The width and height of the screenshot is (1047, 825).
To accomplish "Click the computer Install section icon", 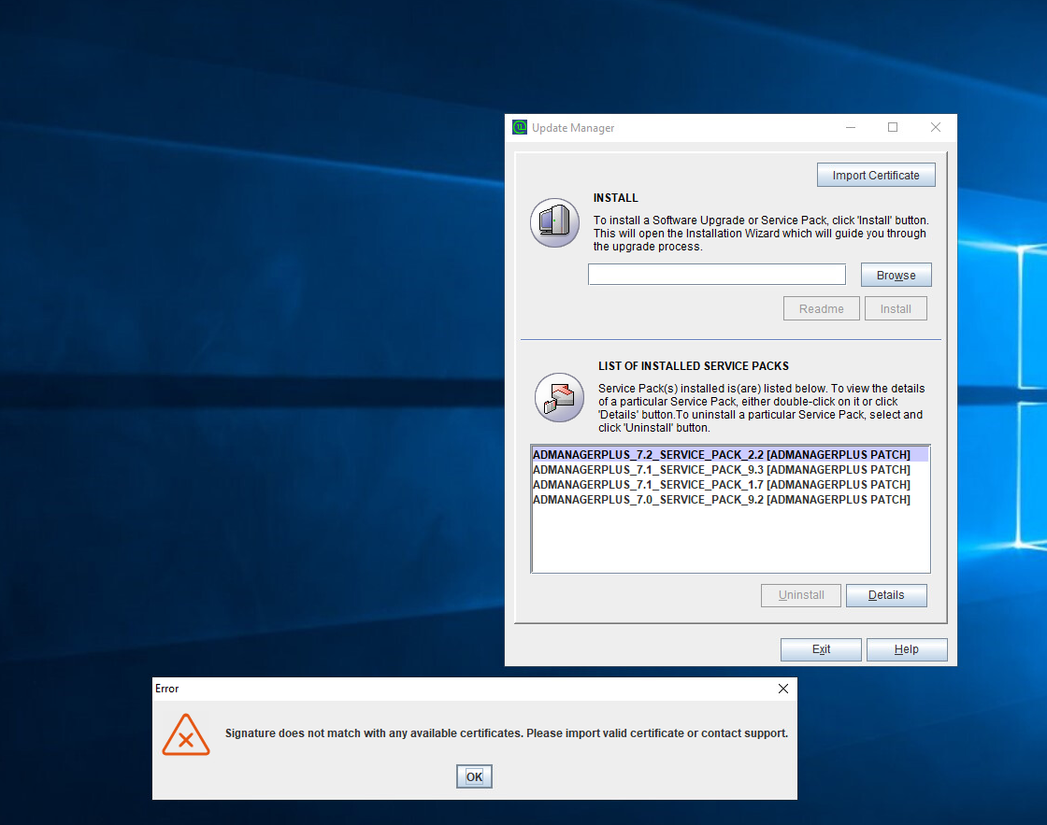I will tap(555, 222).
